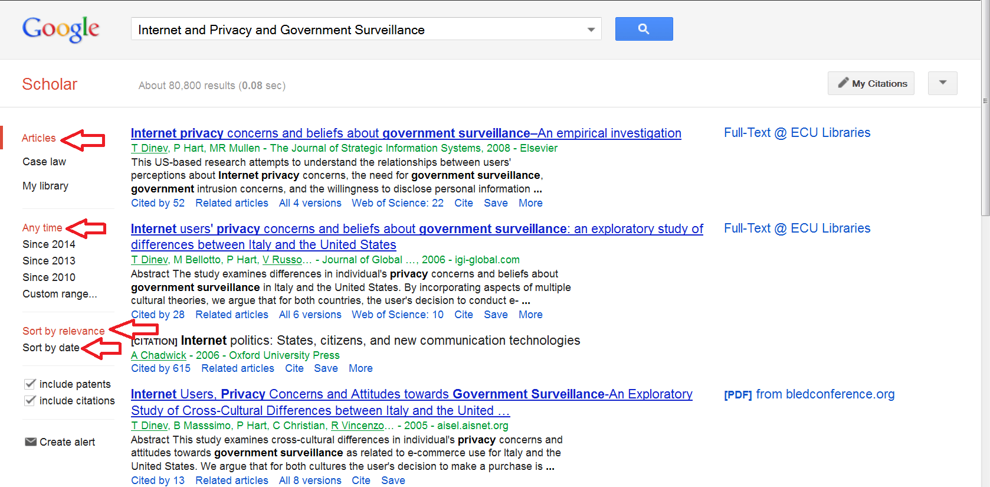Viewport: 990px width, 487px height.
Task: Open the search options dropdown arrow
Action: pos(590,29)
